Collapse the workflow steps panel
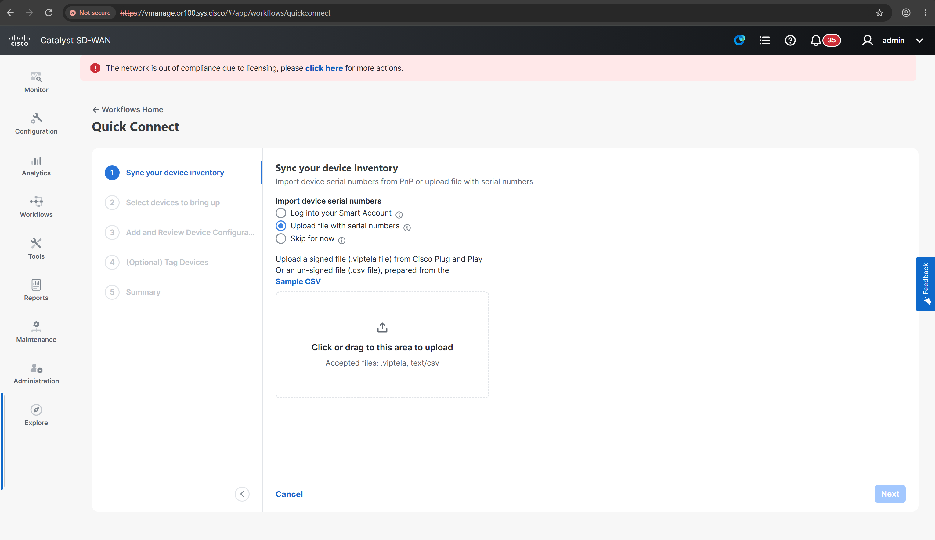Screen dimensions: 935x540 (x=242, y=494)
